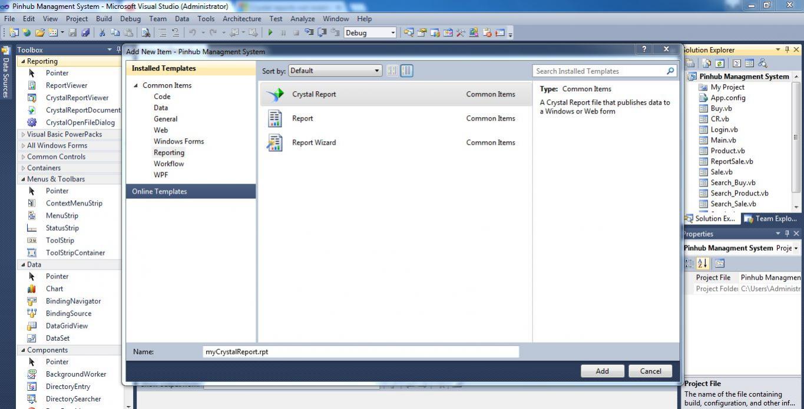The image size is (804, 409).
Task: Click the Chart control toolbox icon
Action: 32,288
